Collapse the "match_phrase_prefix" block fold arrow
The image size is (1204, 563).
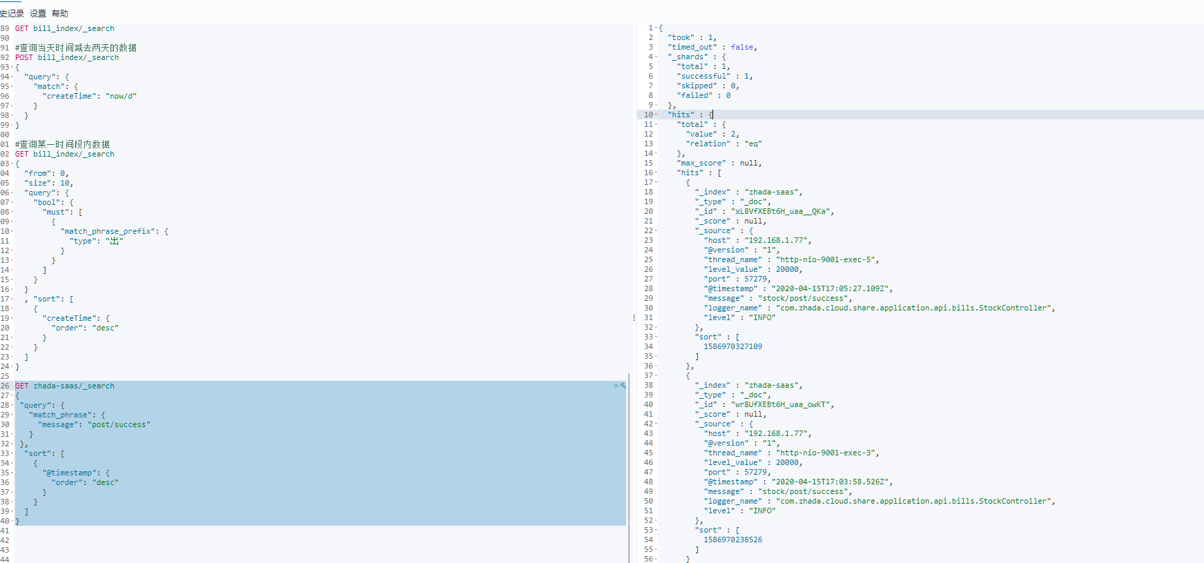click(12, 231)
